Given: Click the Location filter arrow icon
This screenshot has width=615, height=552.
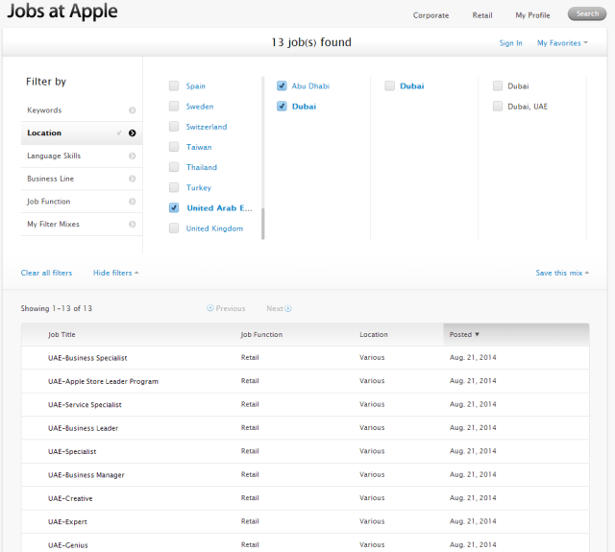Looking at the screenshot, I should tap(133, 133).
